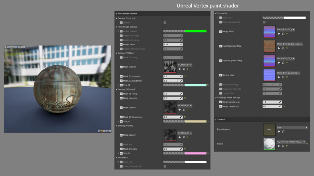Reset Mask Map 01 to default
This screenshot has width=314, height=176.
188,137
